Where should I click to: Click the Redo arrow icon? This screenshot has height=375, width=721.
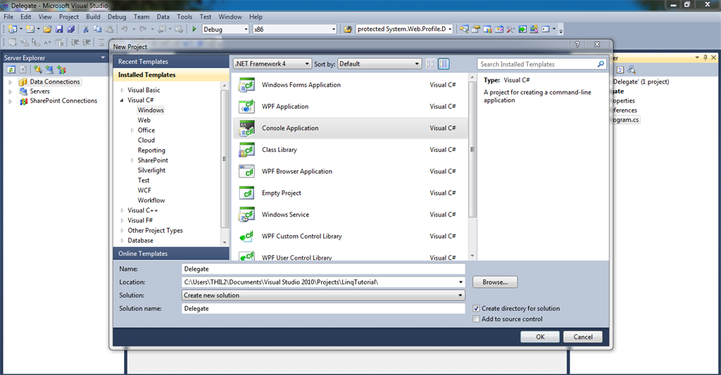(x=143, y=29)
